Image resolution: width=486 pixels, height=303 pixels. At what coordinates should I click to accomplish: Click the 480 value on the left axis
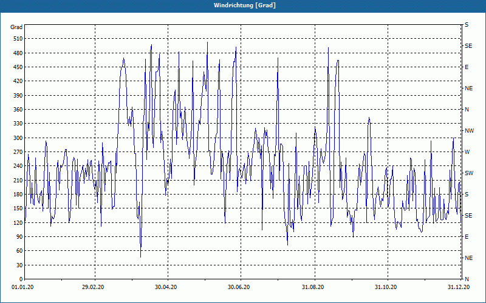coord(19,53)
